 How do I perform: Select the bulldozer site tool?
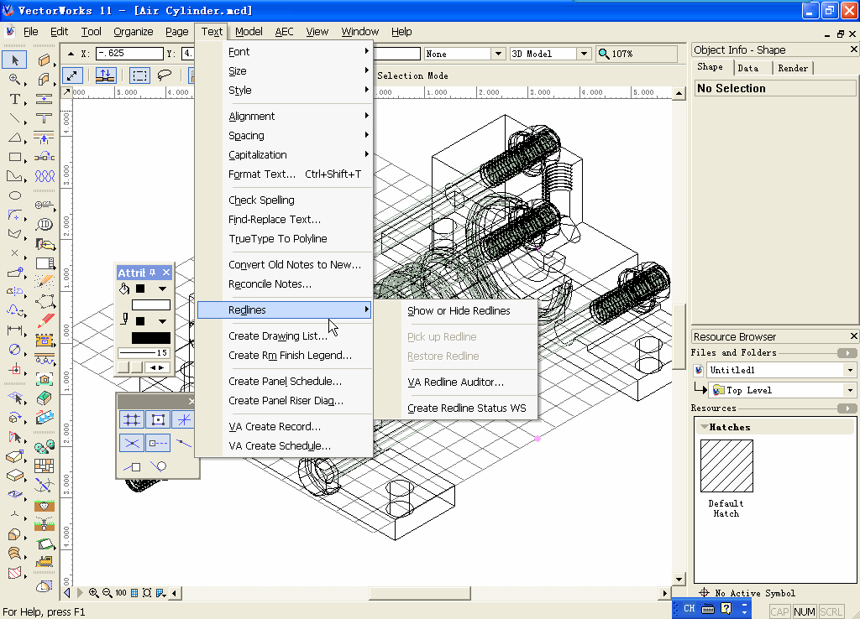tap(44, 561)
